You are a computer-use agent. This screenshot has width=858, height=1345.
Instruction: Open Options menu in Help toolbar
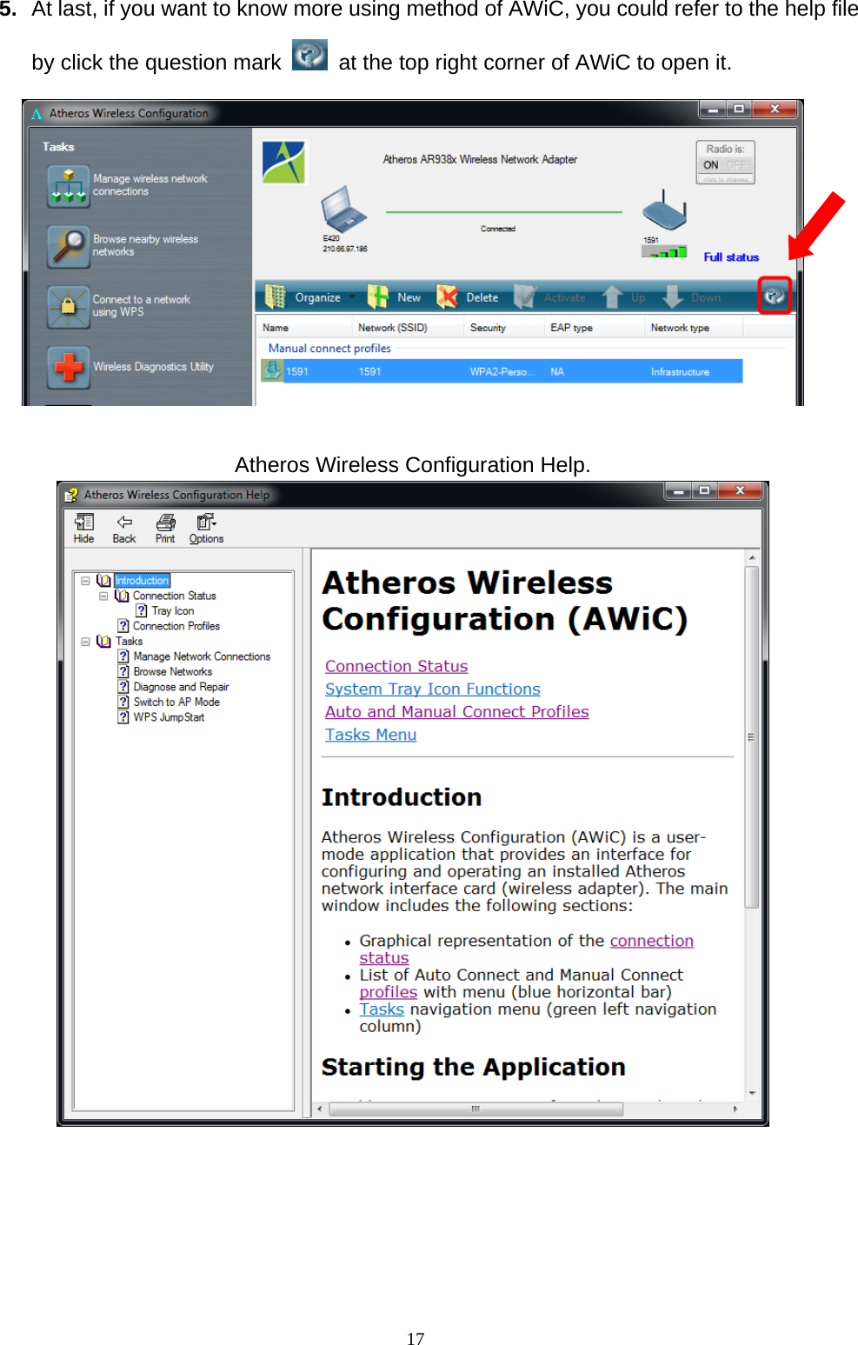(206, 528)
